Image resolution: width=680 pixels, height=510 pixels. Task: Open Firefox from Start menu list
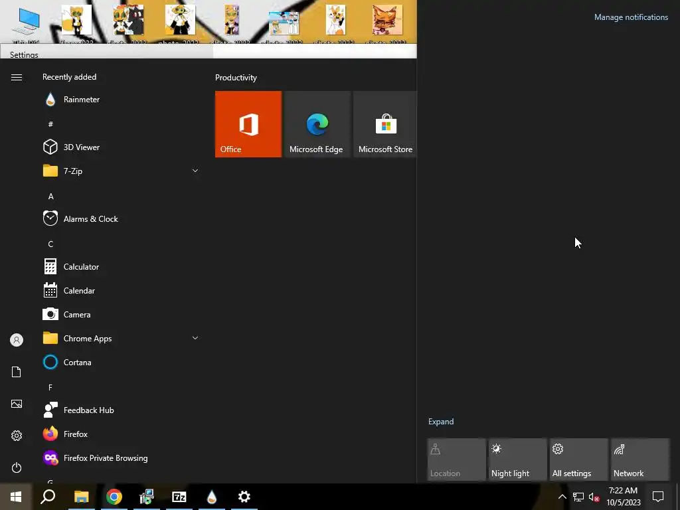120,434
